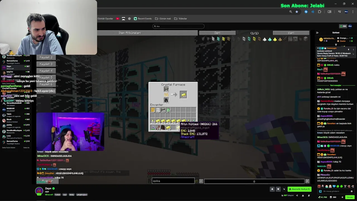Click the quantity field showing 0
This screenshot has width=357, height=201.
click(x=254, y=181)
